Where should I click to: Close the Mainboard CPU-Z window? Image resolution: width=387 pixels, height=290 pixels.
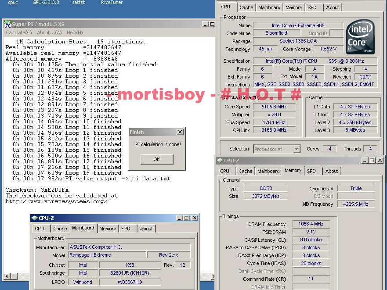[195, 218]
